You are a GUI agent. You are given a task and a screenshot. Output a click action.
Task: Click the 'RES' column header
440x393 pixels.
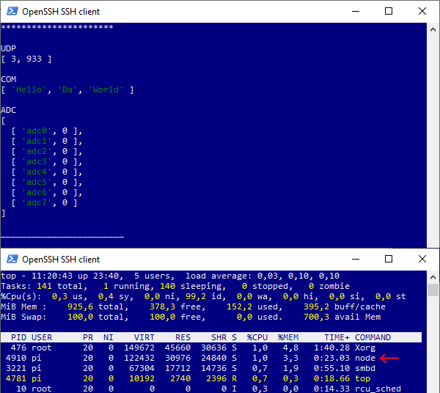point(183,337)
